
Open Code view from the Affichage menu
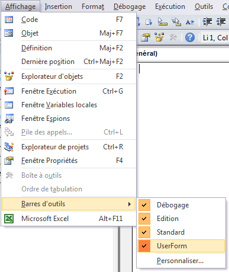[69, 20]
